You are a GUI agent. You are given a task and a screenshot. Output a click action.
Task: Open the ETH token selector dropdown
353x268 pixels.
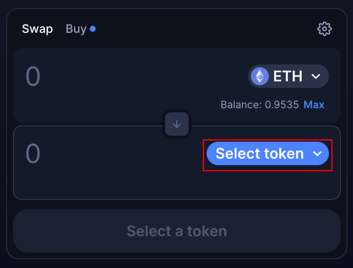tap(288, 76)
